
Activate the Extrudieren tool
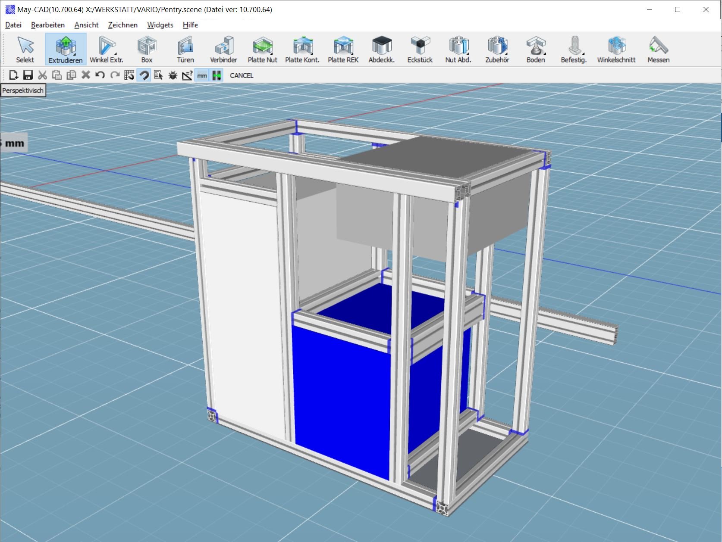point(66,50)
